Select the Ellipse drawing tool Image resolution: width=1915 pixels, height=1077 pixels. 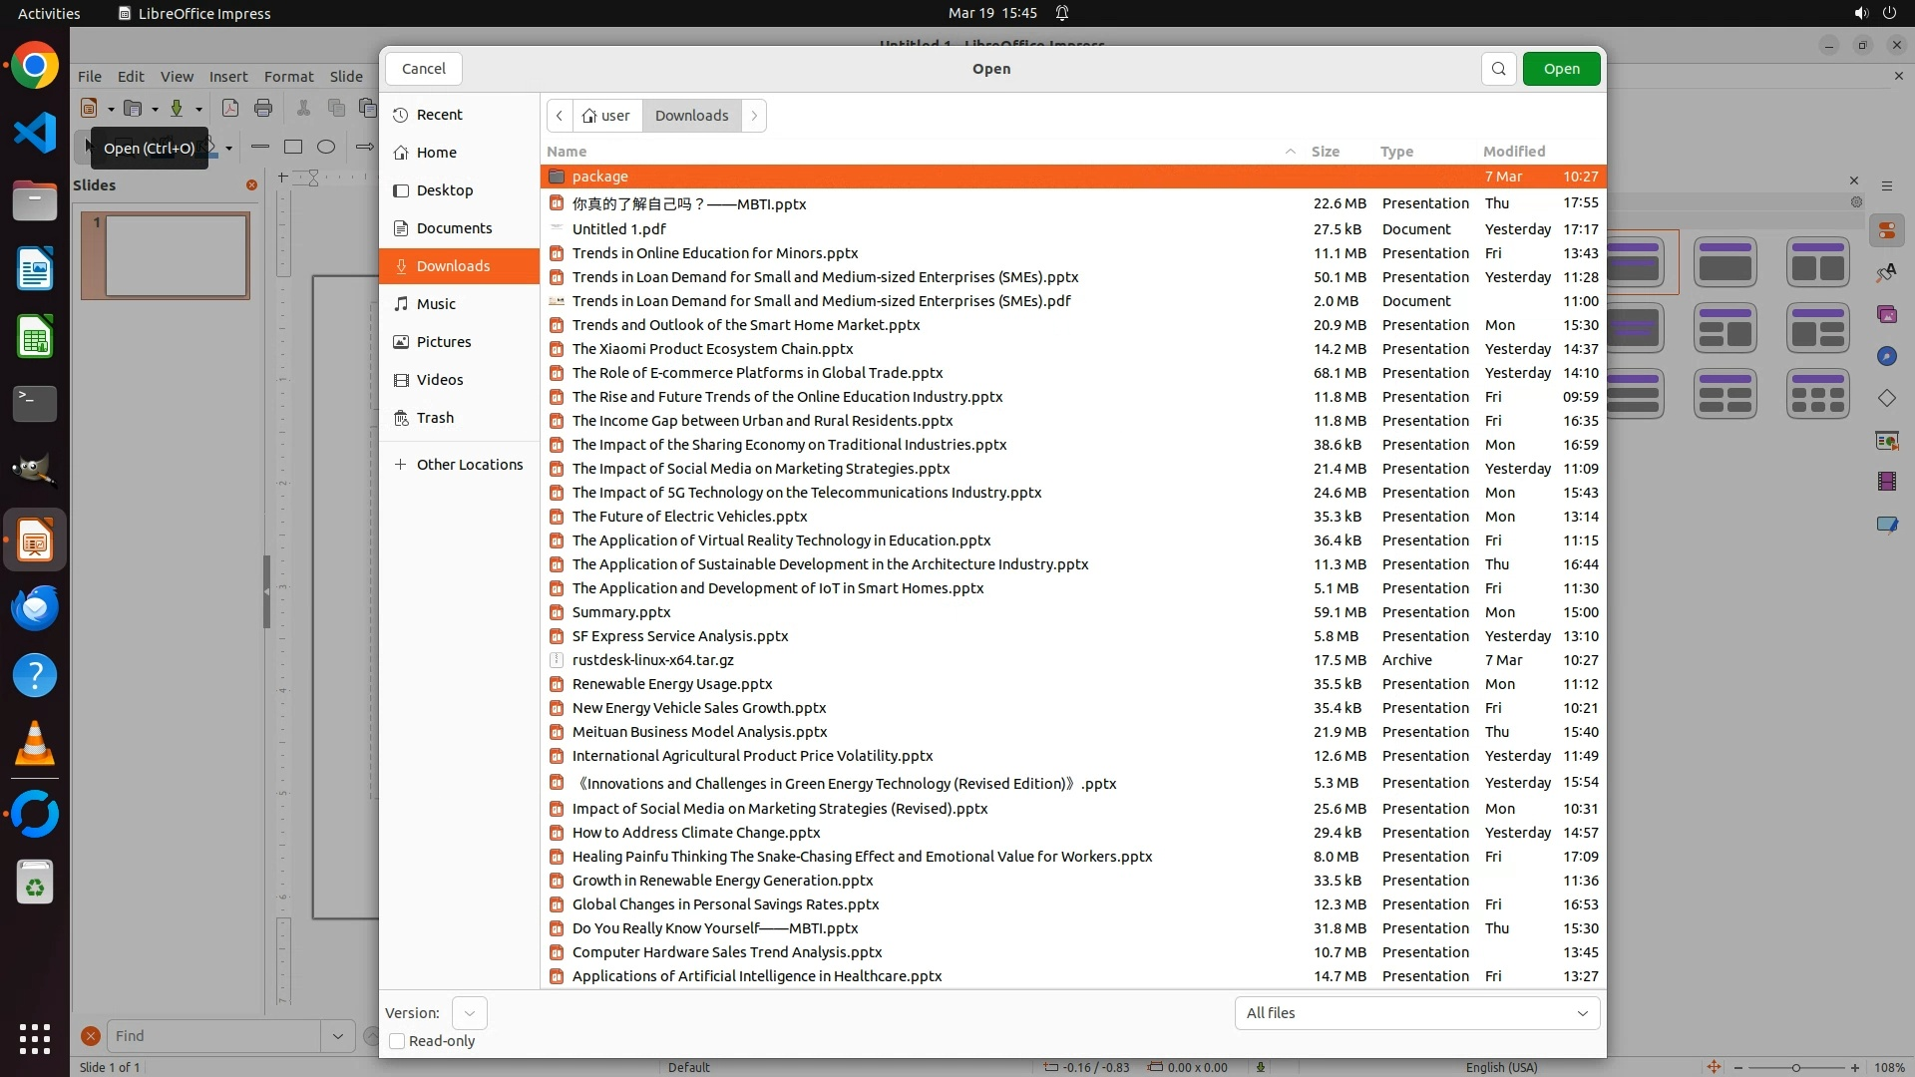tap(326, 147)
